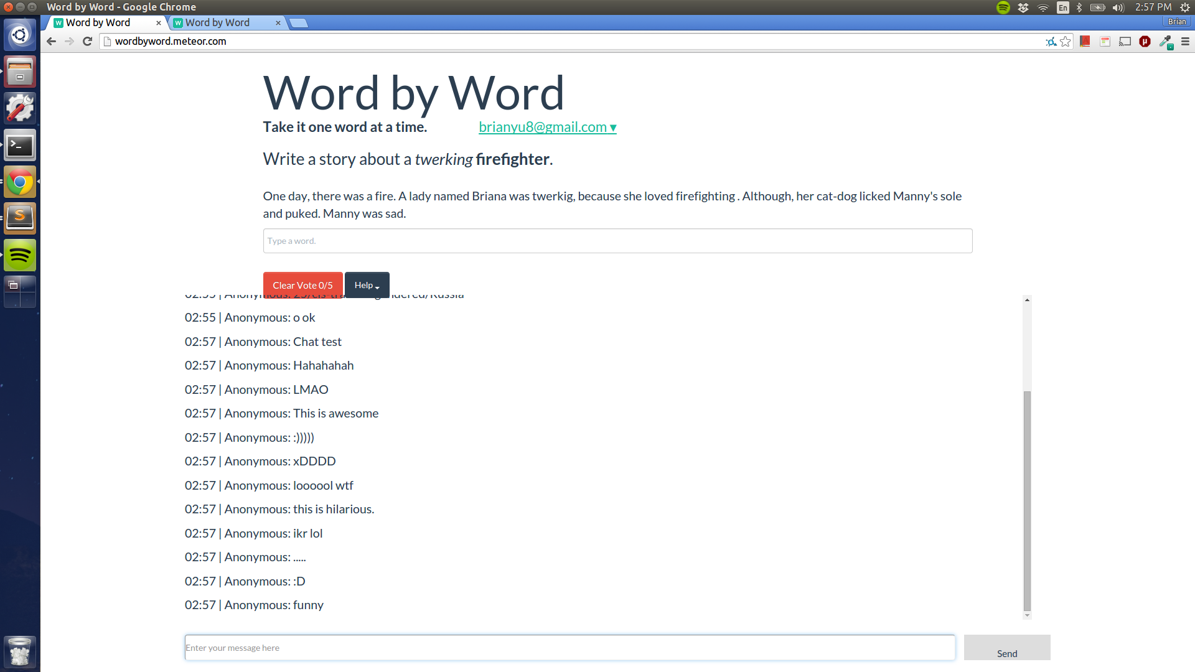
Task: Click the uBlock Origin extension icon
Action: (x=1145, y=42)
